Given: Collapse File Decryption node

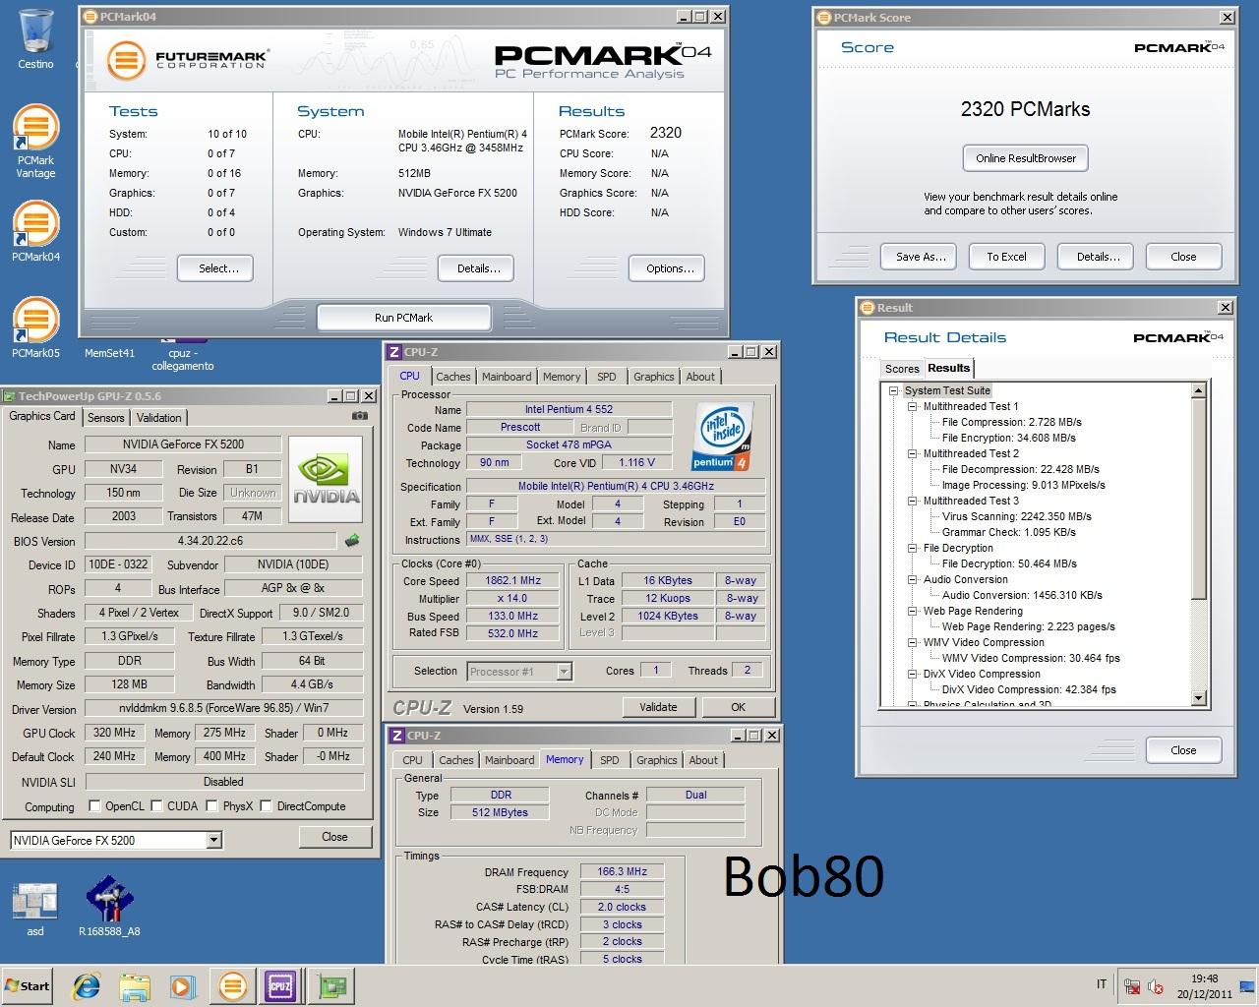Looking at the screenshot, I should (912, 548).
